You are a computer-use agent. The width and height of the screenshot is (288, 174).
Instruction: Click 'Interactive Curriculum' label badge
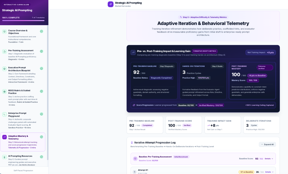point(16,4)
